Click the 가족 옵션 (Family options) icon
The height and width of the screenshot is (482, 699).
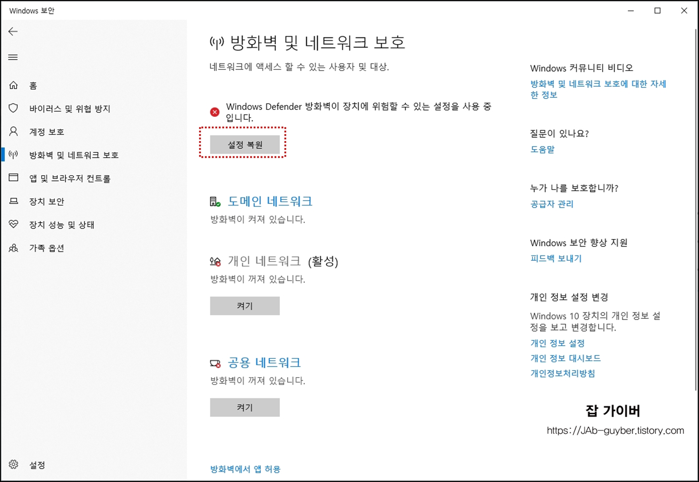click(x=13, y=248)
